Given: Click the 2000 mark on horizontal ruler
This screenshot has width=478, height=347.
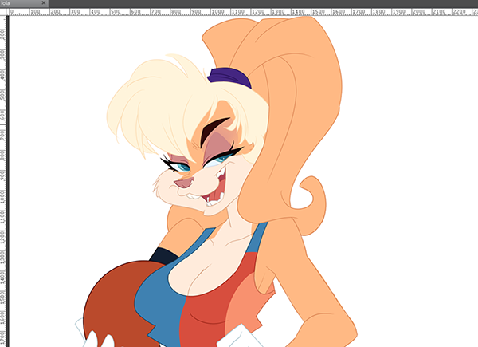Looking at the screenshot, I should click(419, 12).
